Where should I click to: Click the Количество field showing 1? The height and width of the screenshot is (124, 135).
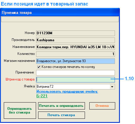click(x=75, y=54)
